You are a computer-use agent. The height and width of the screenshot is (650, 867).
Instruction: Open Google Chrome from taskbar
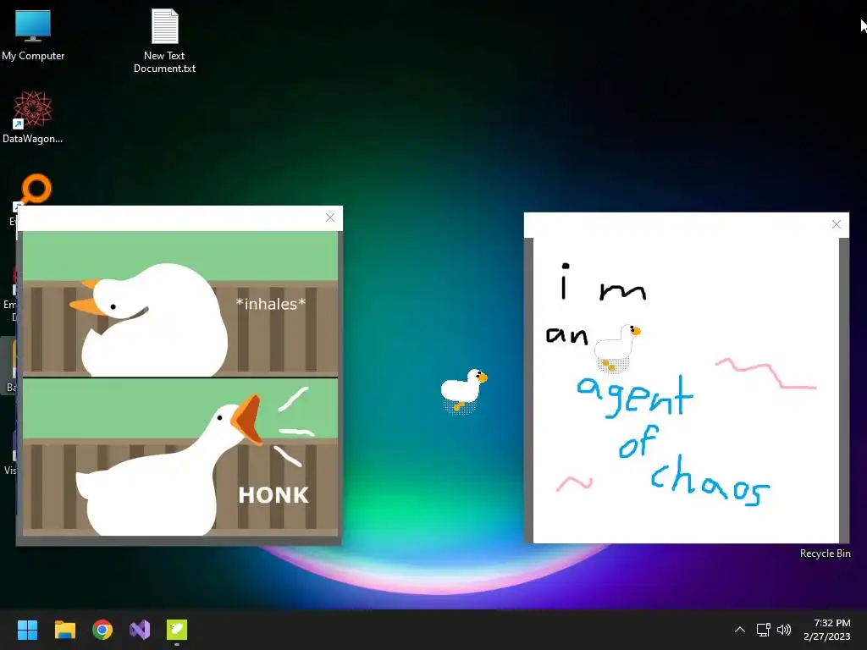tap(102, 630)
